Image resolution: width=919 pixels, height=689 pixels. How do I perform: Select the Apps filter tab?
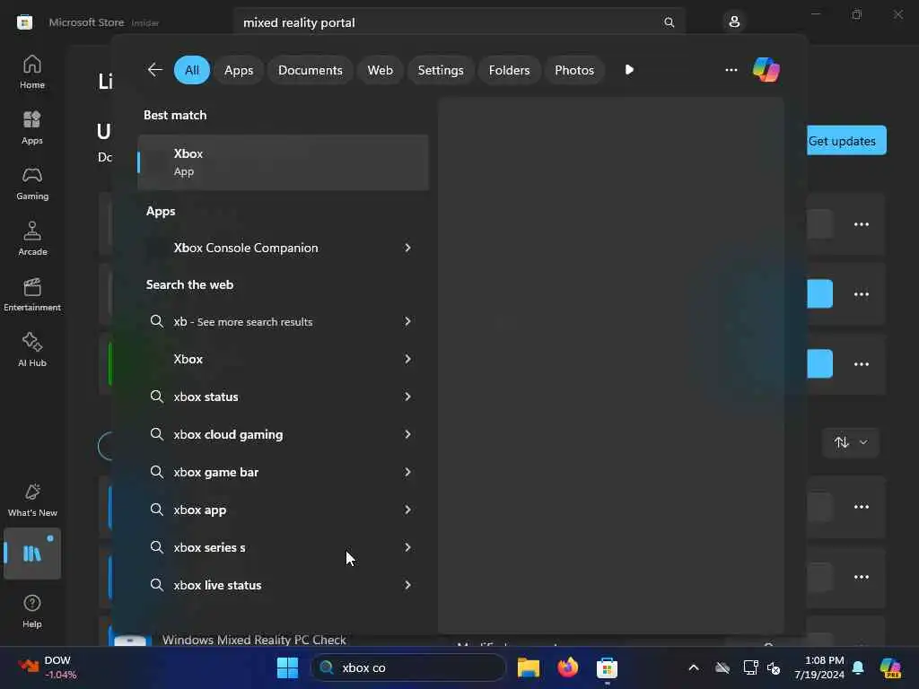tap(239, 70)
